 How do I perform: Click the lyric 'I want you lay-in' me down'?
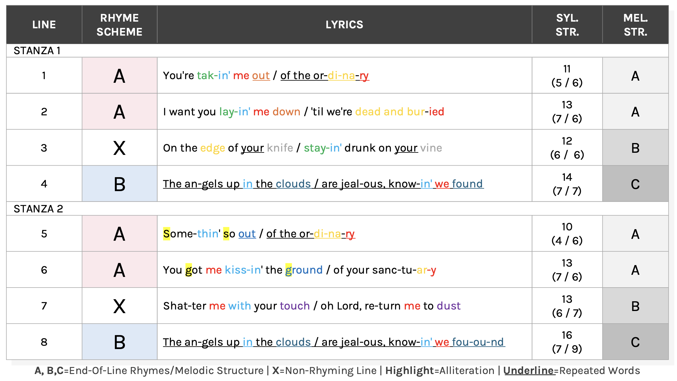click(x=232, y=112)
